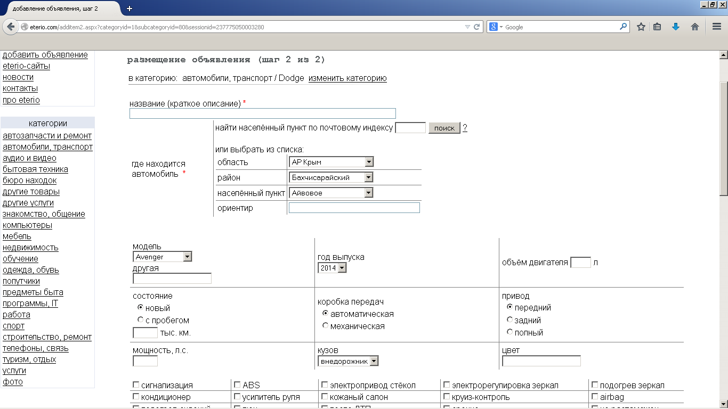Open the URL history dropdown arrow
The image size is (728, 409).
coord(467,27)
